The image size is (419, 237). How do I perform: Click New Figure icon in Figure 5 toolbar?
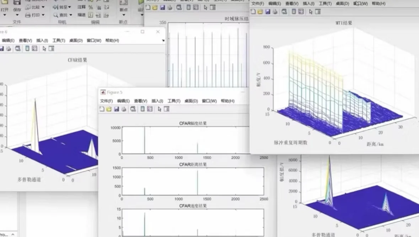(102, 109)
